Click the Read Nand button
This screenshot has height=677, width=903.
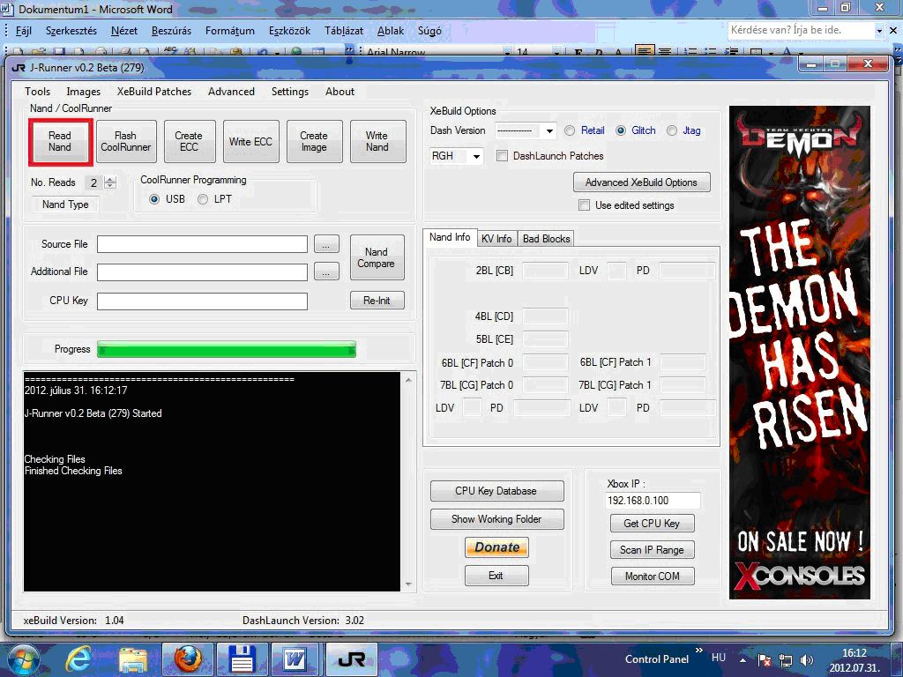pyautogui.click(x=60, y=142)
